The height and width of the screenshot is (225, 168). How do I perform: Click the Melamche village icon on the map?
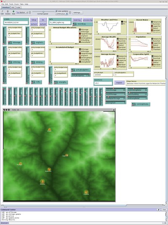pos(49,169)
